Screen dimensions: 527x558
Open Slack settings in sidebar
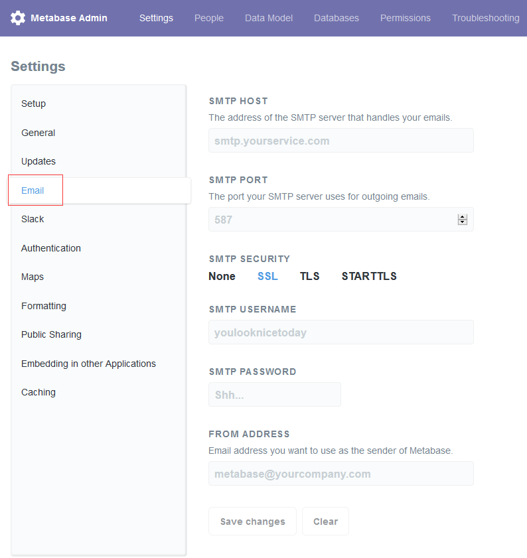click(x=33, y=219)
